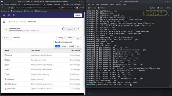Copy commit SHA bb5bc108 to clipboard

coord(78,29)
